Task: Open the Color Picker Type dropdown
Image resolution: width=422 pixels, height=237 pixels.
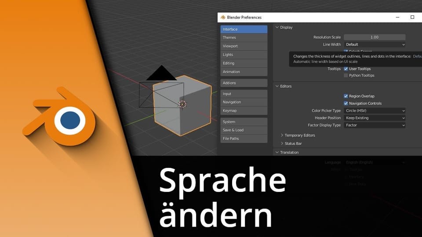Action: (x=375, y=111)
